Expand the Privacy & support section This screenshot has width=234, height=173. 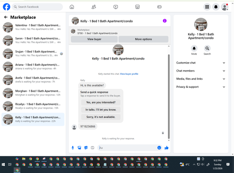(x=201, y=87)
